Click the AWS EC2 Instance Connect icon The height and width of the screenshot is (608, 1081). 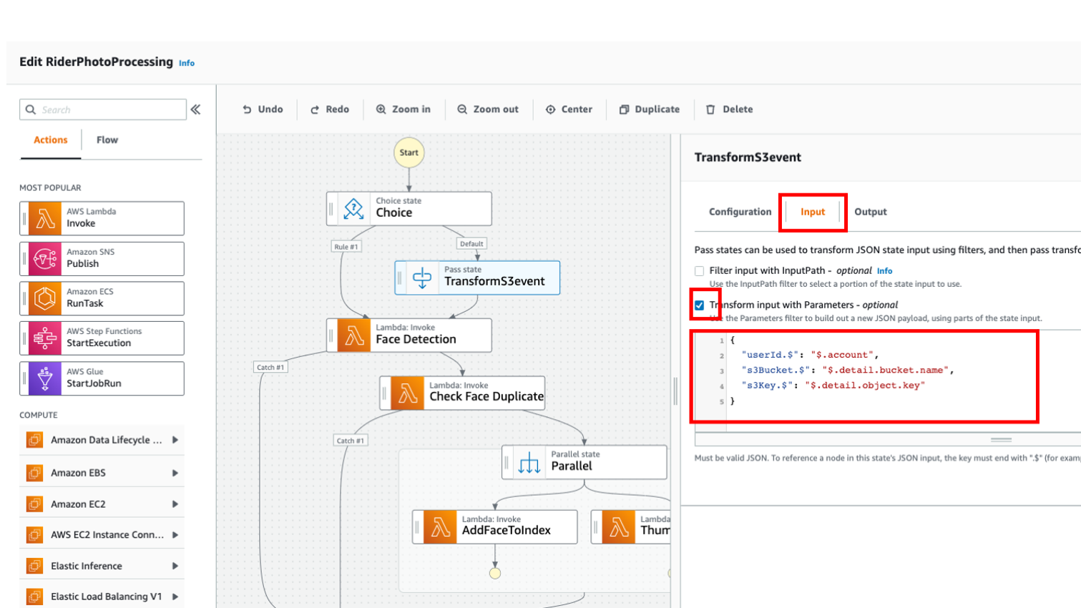[x=34, y=535]
